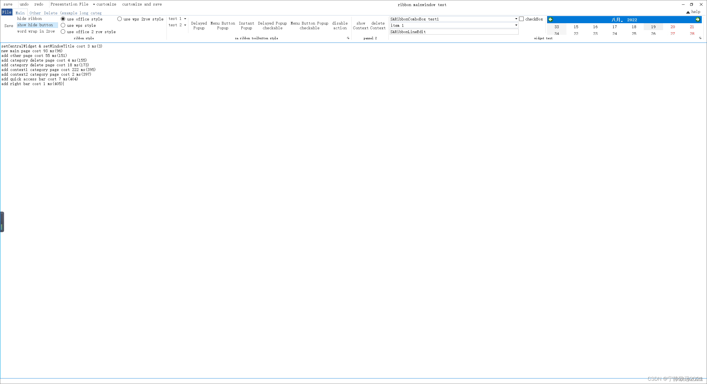The width and height of the screenshot is (707, 384).
Task: Select calendar day 21
Action: pos(692,27)
